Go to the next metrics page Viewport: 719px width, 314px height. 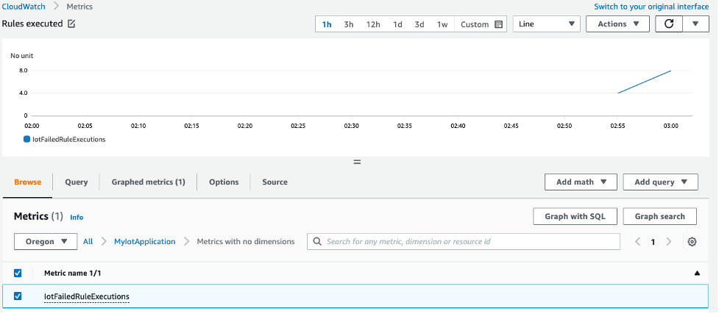(668, 242)
